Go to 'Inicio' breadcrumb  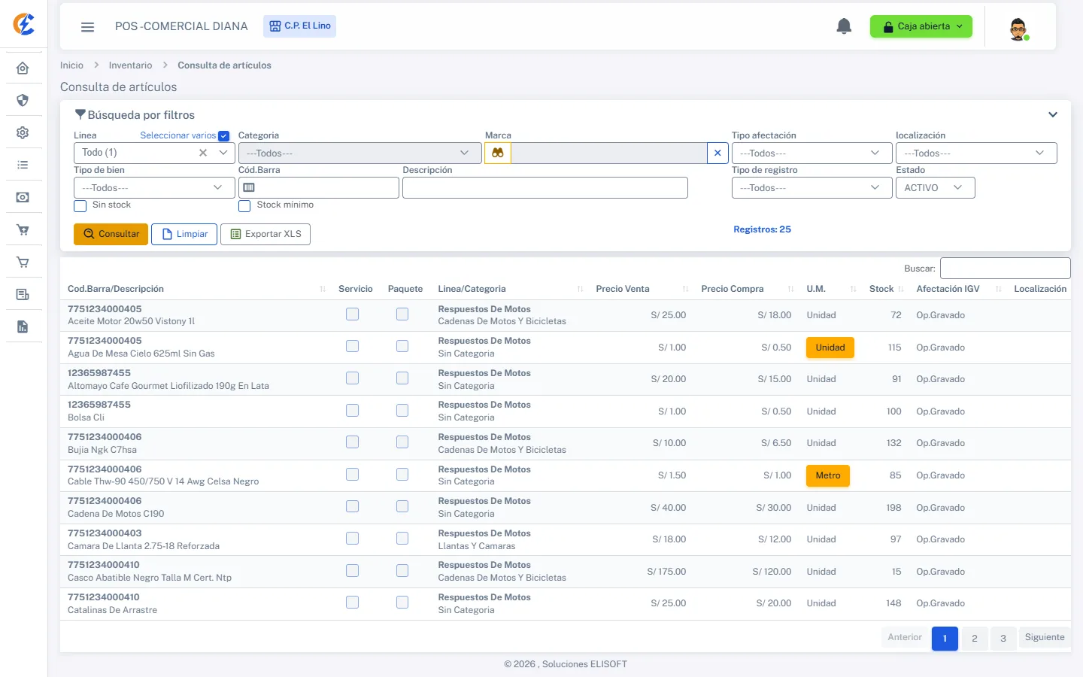pos(71,65)
